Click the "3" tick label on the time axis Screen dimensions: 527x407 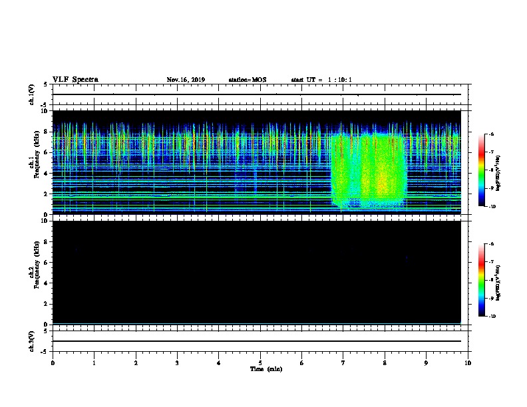coord(177,363)
